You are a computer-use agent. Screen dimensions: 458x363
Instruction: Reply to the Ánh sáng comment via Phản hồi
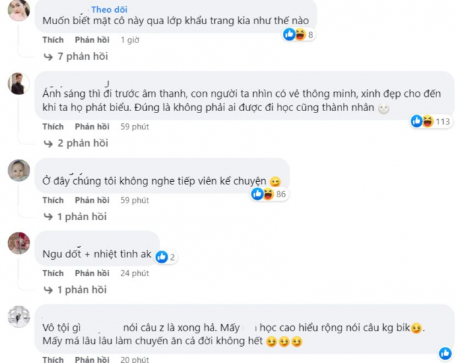(x=92, y=127)
